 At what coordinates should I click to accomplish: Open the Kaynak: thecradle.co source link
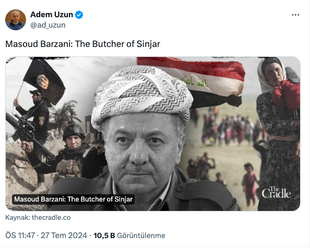pos(38,217)
